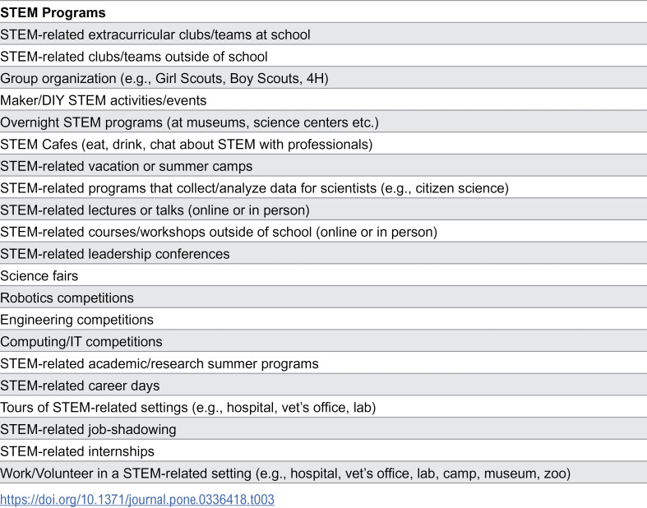The height and width of the screenshot is (508, 647).
Task: Click the Overnight STEM programs row
Action: [324, 122]
